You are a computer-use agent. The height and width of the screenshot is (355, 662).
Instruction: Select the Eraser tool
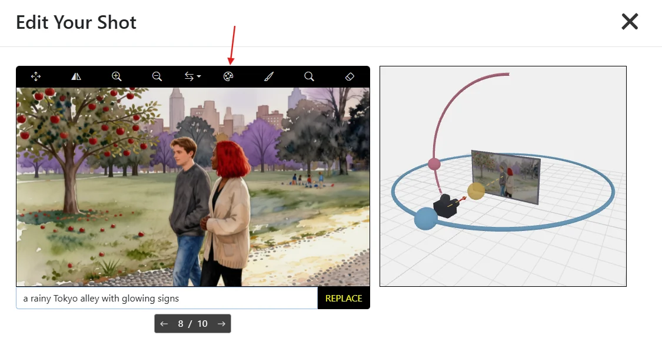(350, 76)
